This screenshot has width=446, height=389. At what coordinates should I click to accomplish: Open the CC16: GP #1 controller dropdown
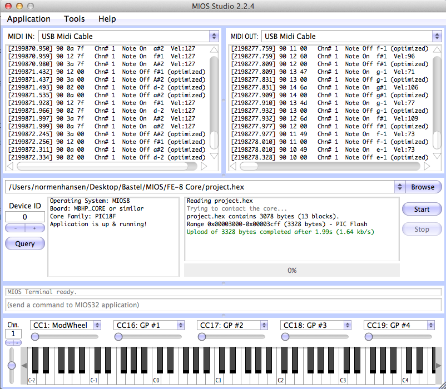coord(149,325)
